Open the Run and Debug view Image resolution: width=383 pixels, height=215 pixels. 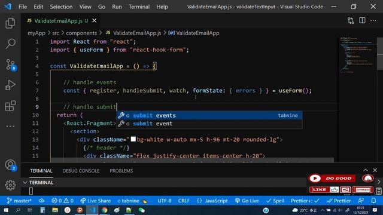(10, 85)
